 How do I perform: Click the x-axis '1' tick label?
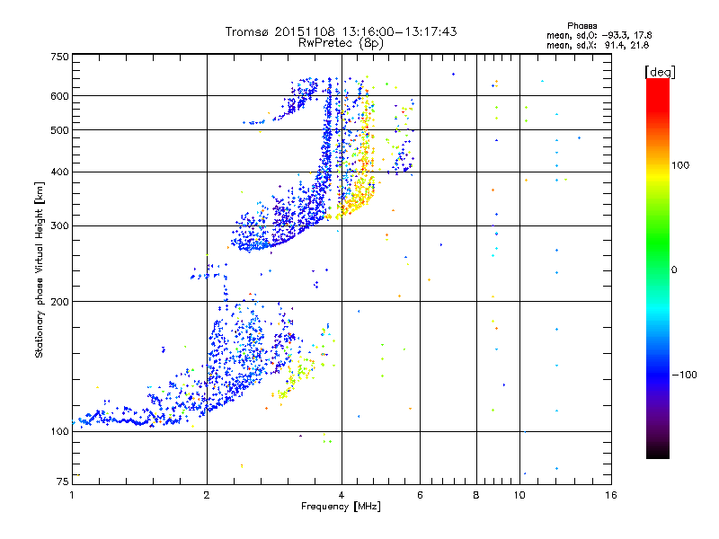click(72, 495)
